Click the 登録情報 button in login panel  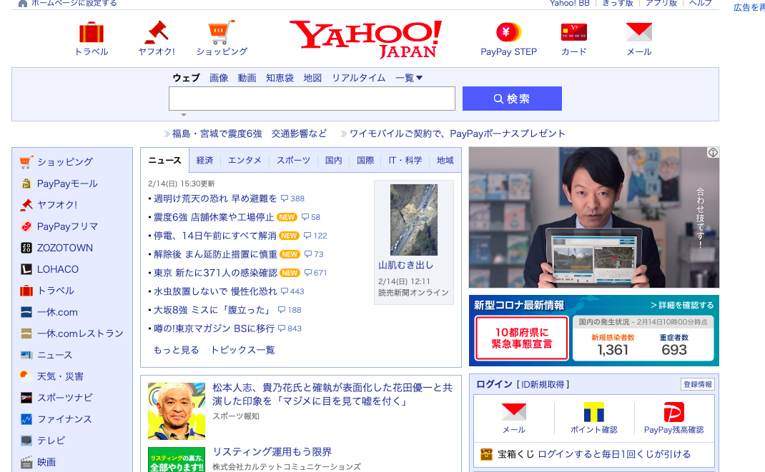click(697, 384)
